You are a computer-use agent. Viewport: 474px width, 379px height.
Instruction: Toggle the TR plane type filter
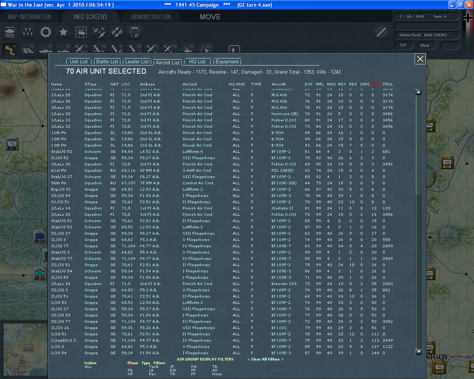click(x=173, y=374)
